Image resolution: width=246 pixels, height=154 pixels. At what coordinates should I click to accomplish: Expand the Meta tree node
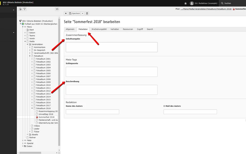point(23,140)
